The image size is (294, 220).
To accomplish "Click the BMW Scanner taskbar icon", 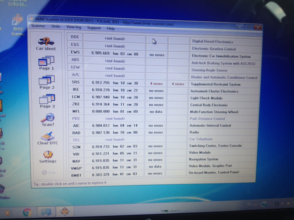I will click(x=65, y=211).
